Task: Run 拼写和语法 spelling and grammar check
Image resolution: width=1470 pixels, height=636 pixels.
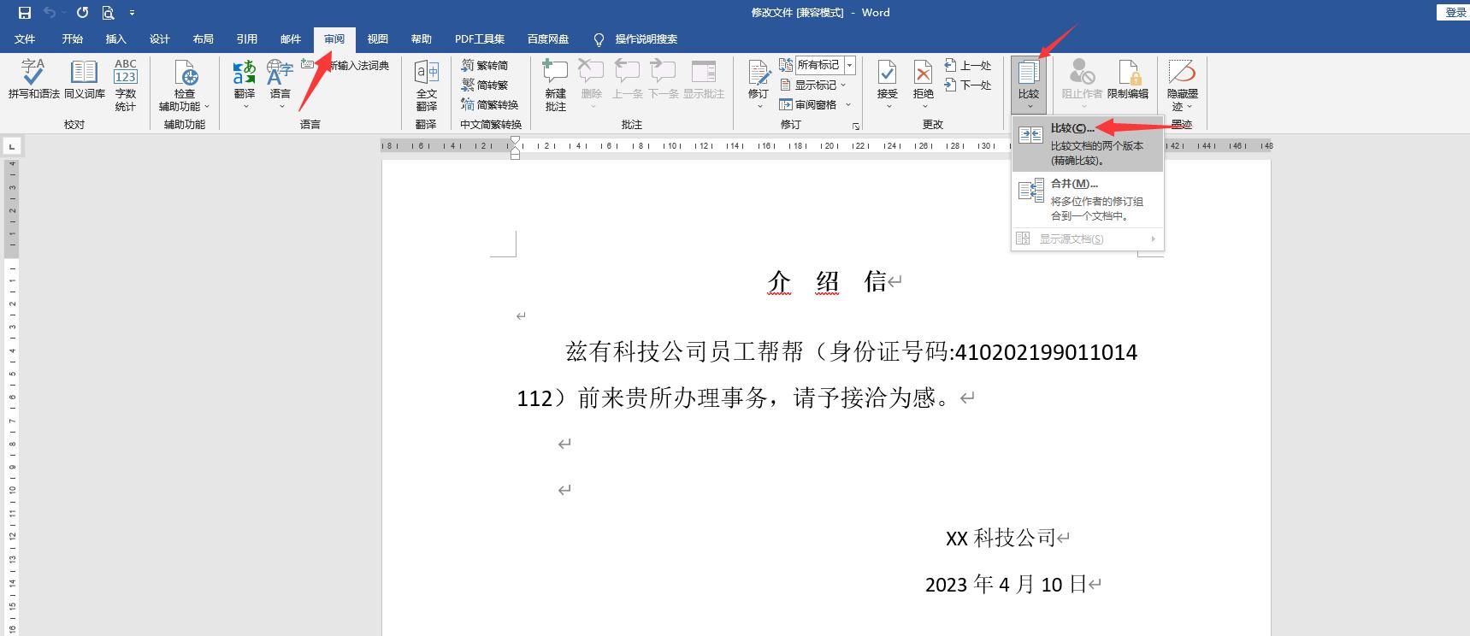Action: [x=33, y=79]
